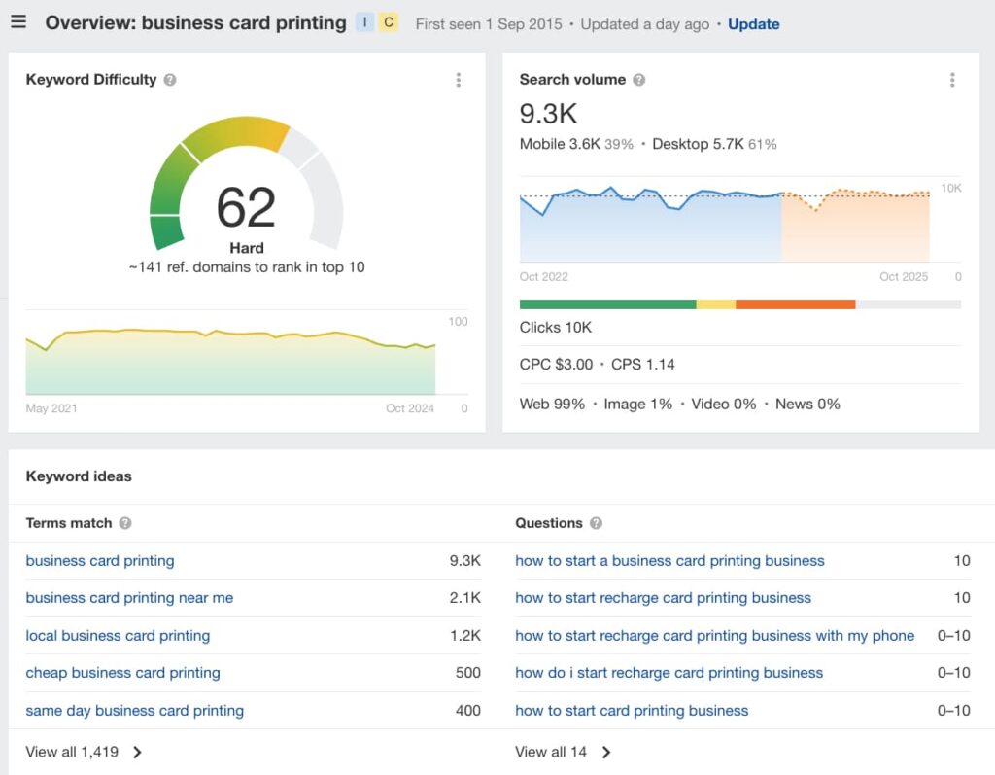Screen dimensions: 995x775
Task: Click 'CPC $3.00' text
Action: click(x=556, y=364)
